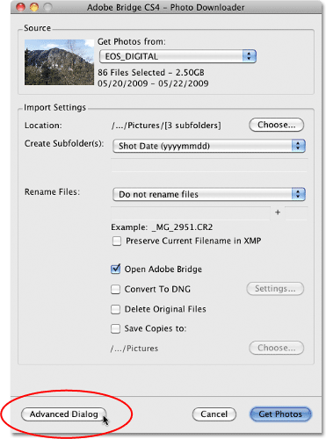Viewport: 326px width, 439px height.
Task: Minimize the Photo Downloader window
Action: [34, 7]
